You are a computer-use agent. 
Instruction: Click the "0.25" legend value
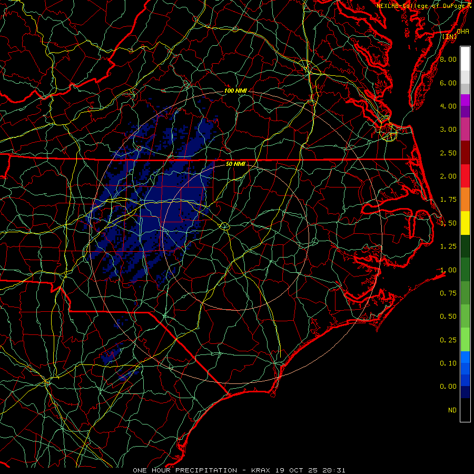(x=448, y=340)
